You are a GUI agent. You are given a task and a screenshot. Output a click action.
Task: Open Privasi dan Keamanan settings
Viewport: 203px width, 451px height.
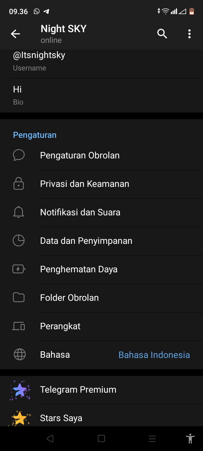pyautogui.click(x=85, y=184)
